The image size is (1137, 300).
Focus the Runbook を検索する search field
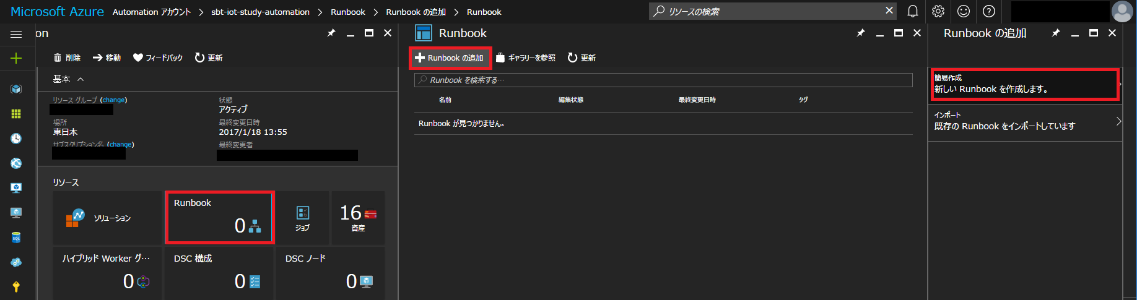click(x=663, y=80)
